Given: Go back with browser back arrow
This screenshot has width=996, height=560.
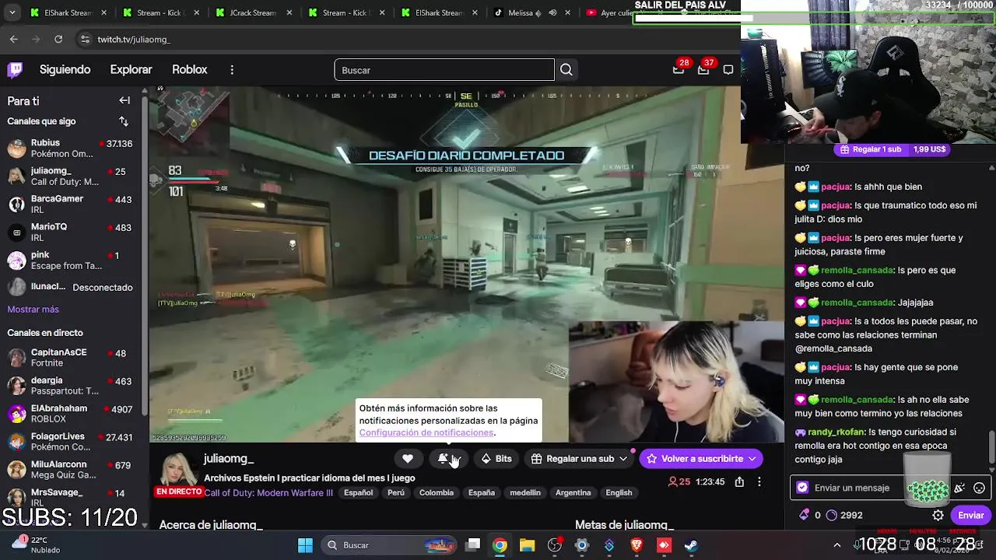Looking at the screenshot, I should tap(13, 39).
